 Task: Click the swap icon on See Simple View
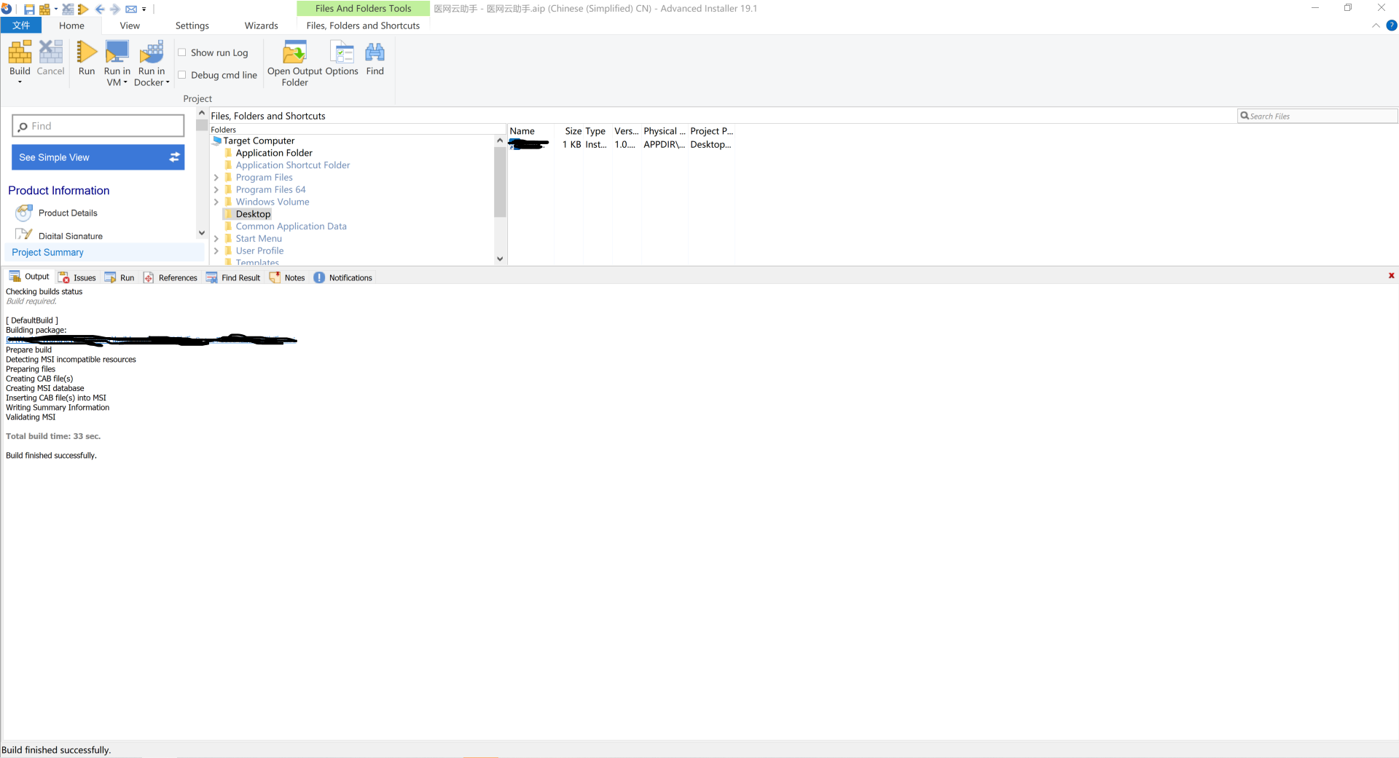point(174,157)
